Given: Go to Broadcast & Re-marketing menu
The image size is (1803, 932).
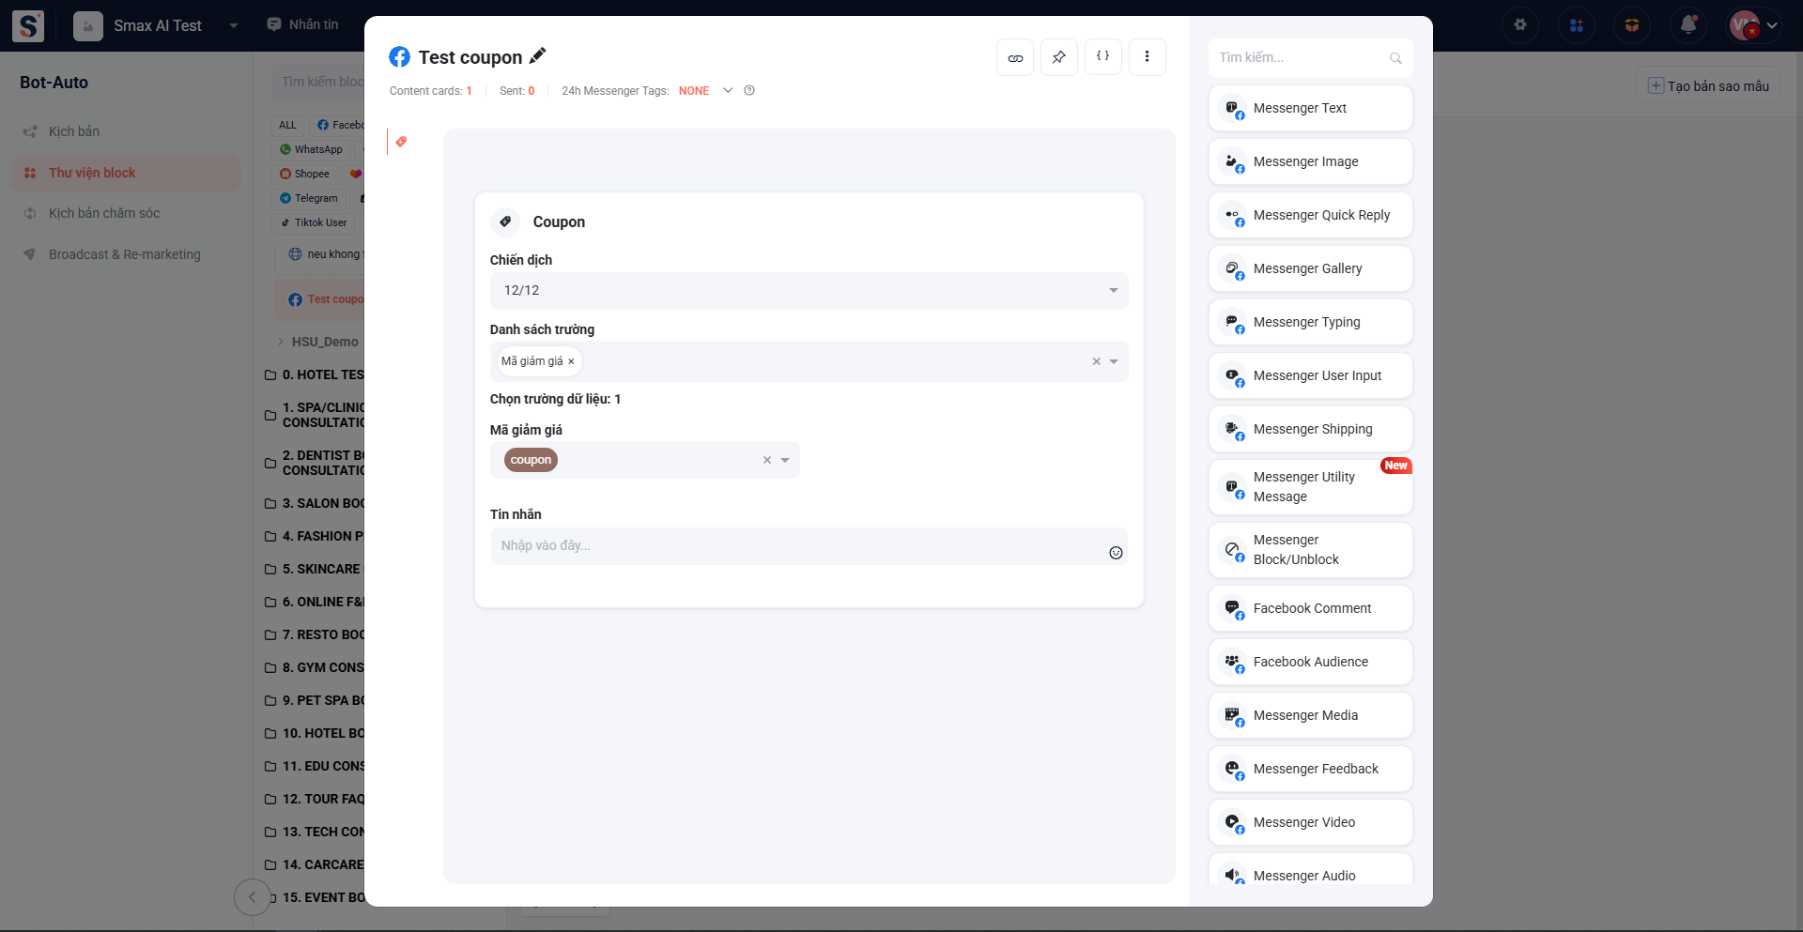Looking at the screenshot, I should (x=124, y=254).
